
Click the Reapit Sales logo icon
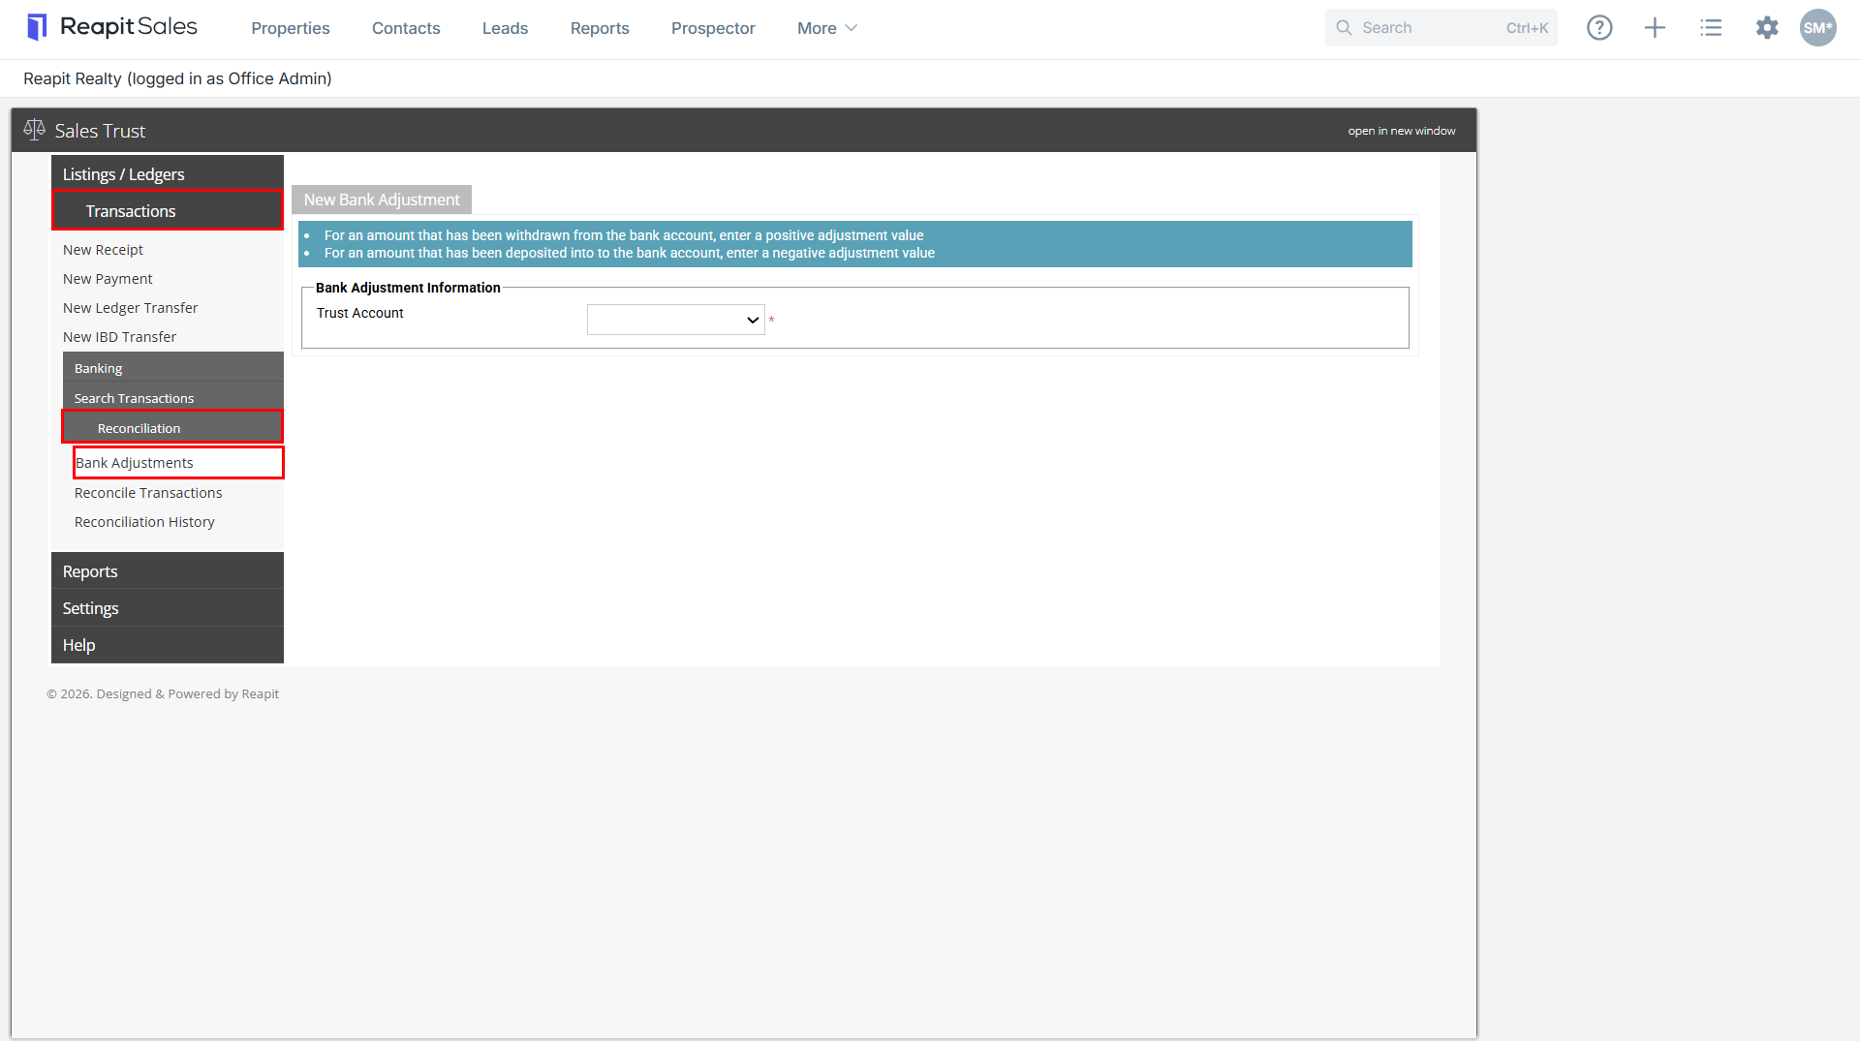click(37, 27)
